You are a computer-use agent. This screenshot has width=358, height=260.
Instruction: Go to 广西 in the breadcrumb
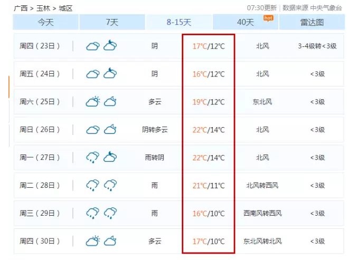pyautogui.click(x=21, y=8)
